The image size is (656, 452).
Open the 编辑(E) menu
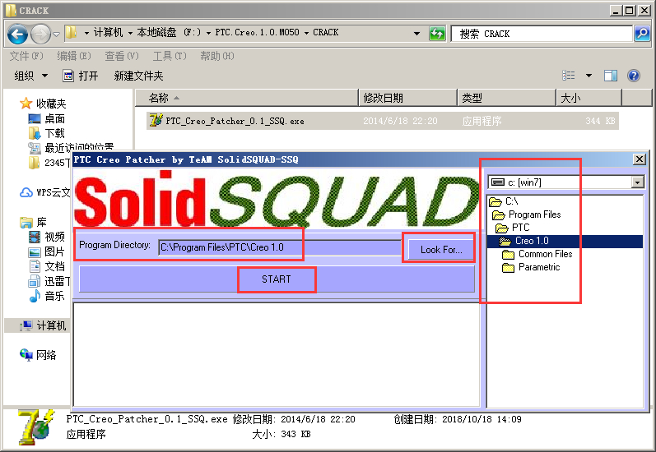[x=73, y=56]
